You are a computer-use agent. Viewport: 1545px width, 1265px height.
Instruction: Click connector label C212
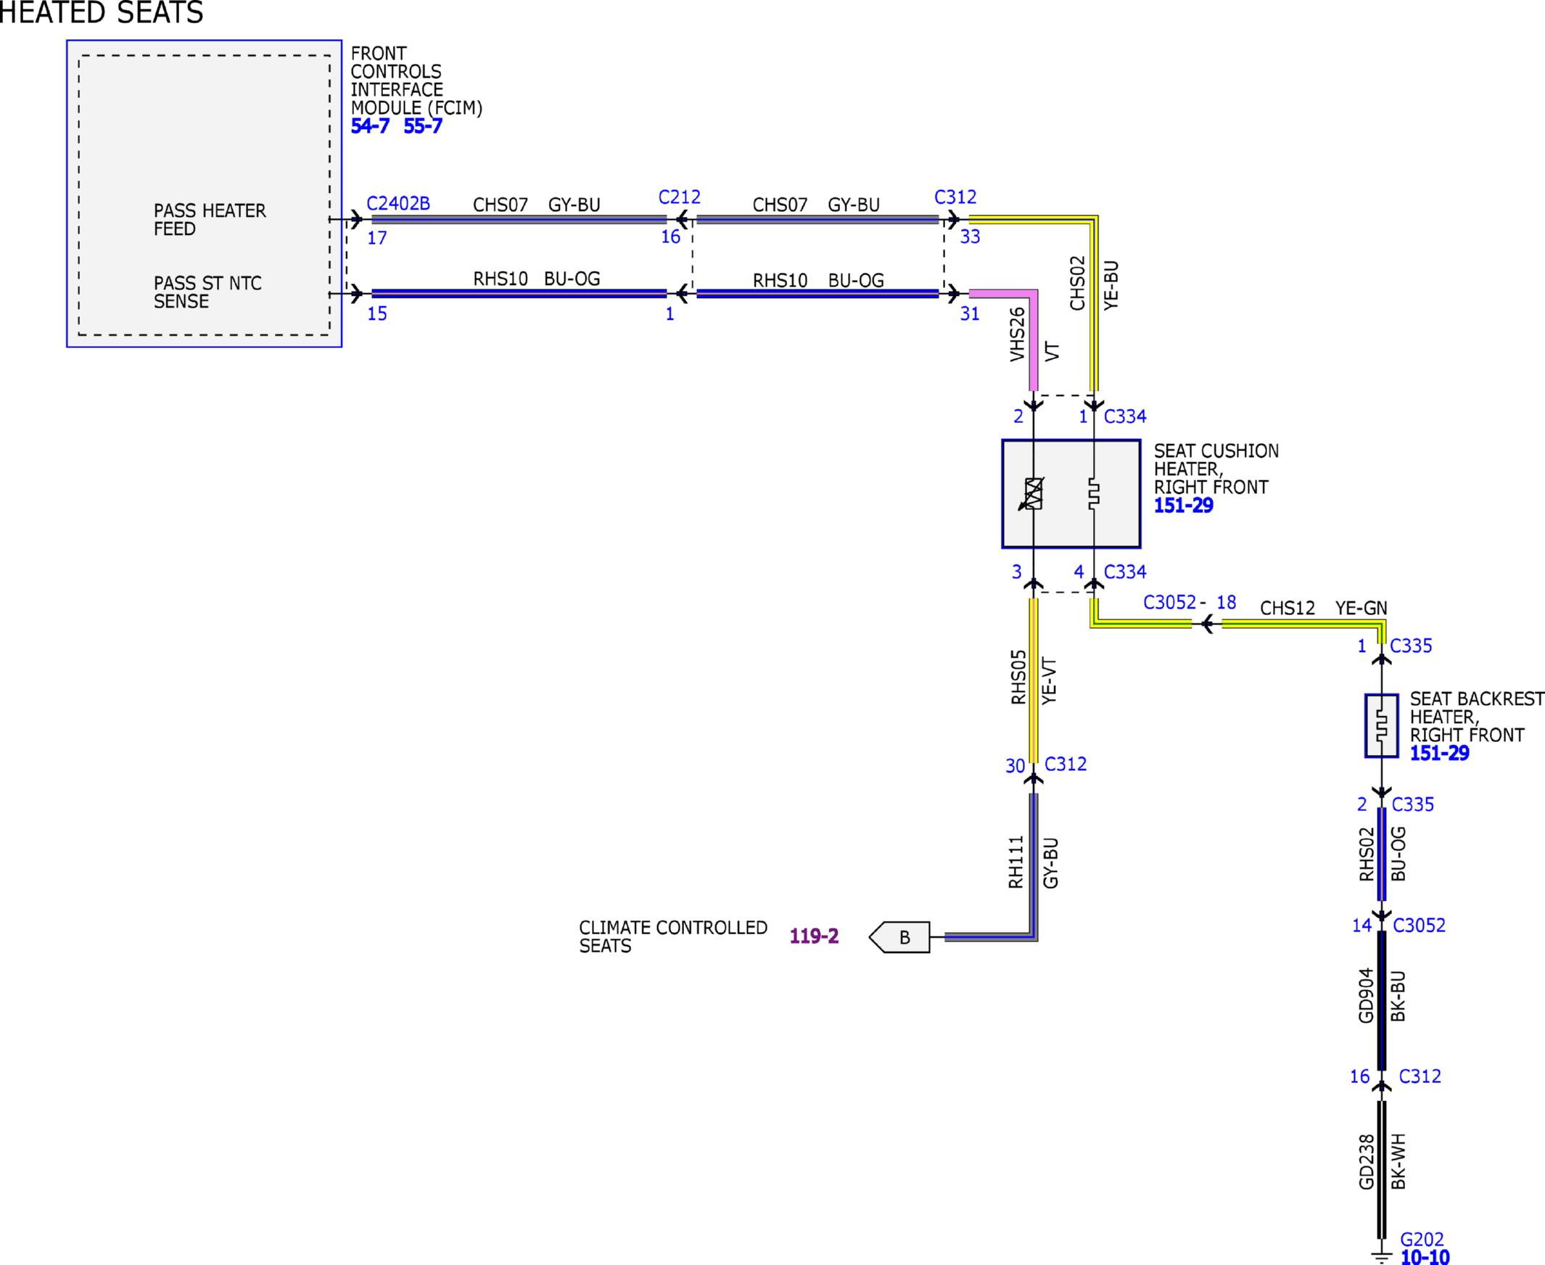tap(679, 197)
